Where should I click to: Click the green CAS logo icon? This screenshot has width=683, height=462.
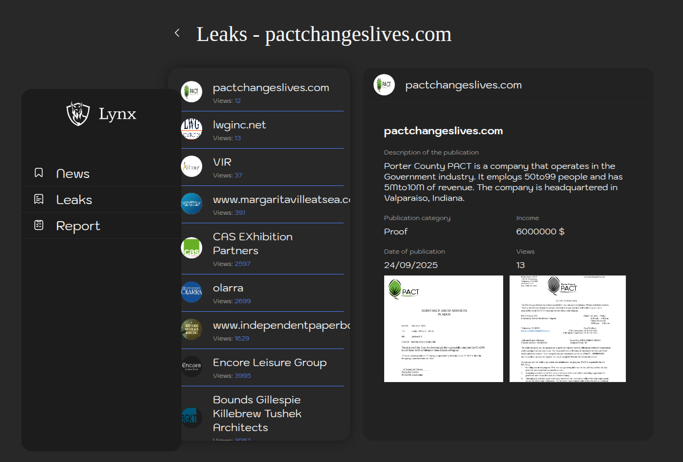point(192,248)
